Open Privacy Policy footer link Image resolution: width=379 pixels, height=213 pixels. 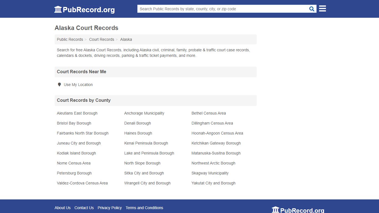coord(110,208)
